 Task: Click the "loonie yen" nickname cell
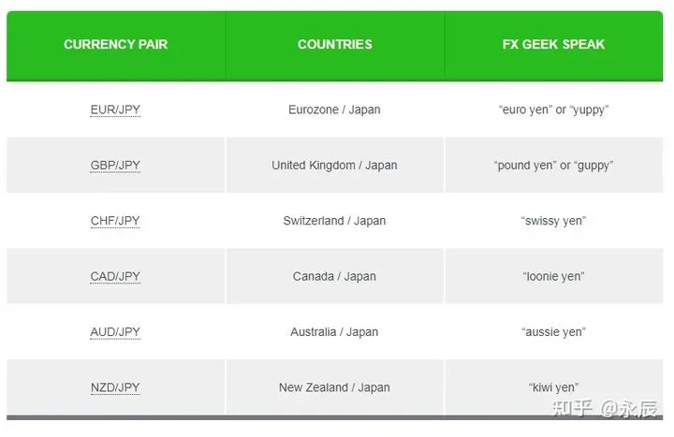(x=553, y=276)
